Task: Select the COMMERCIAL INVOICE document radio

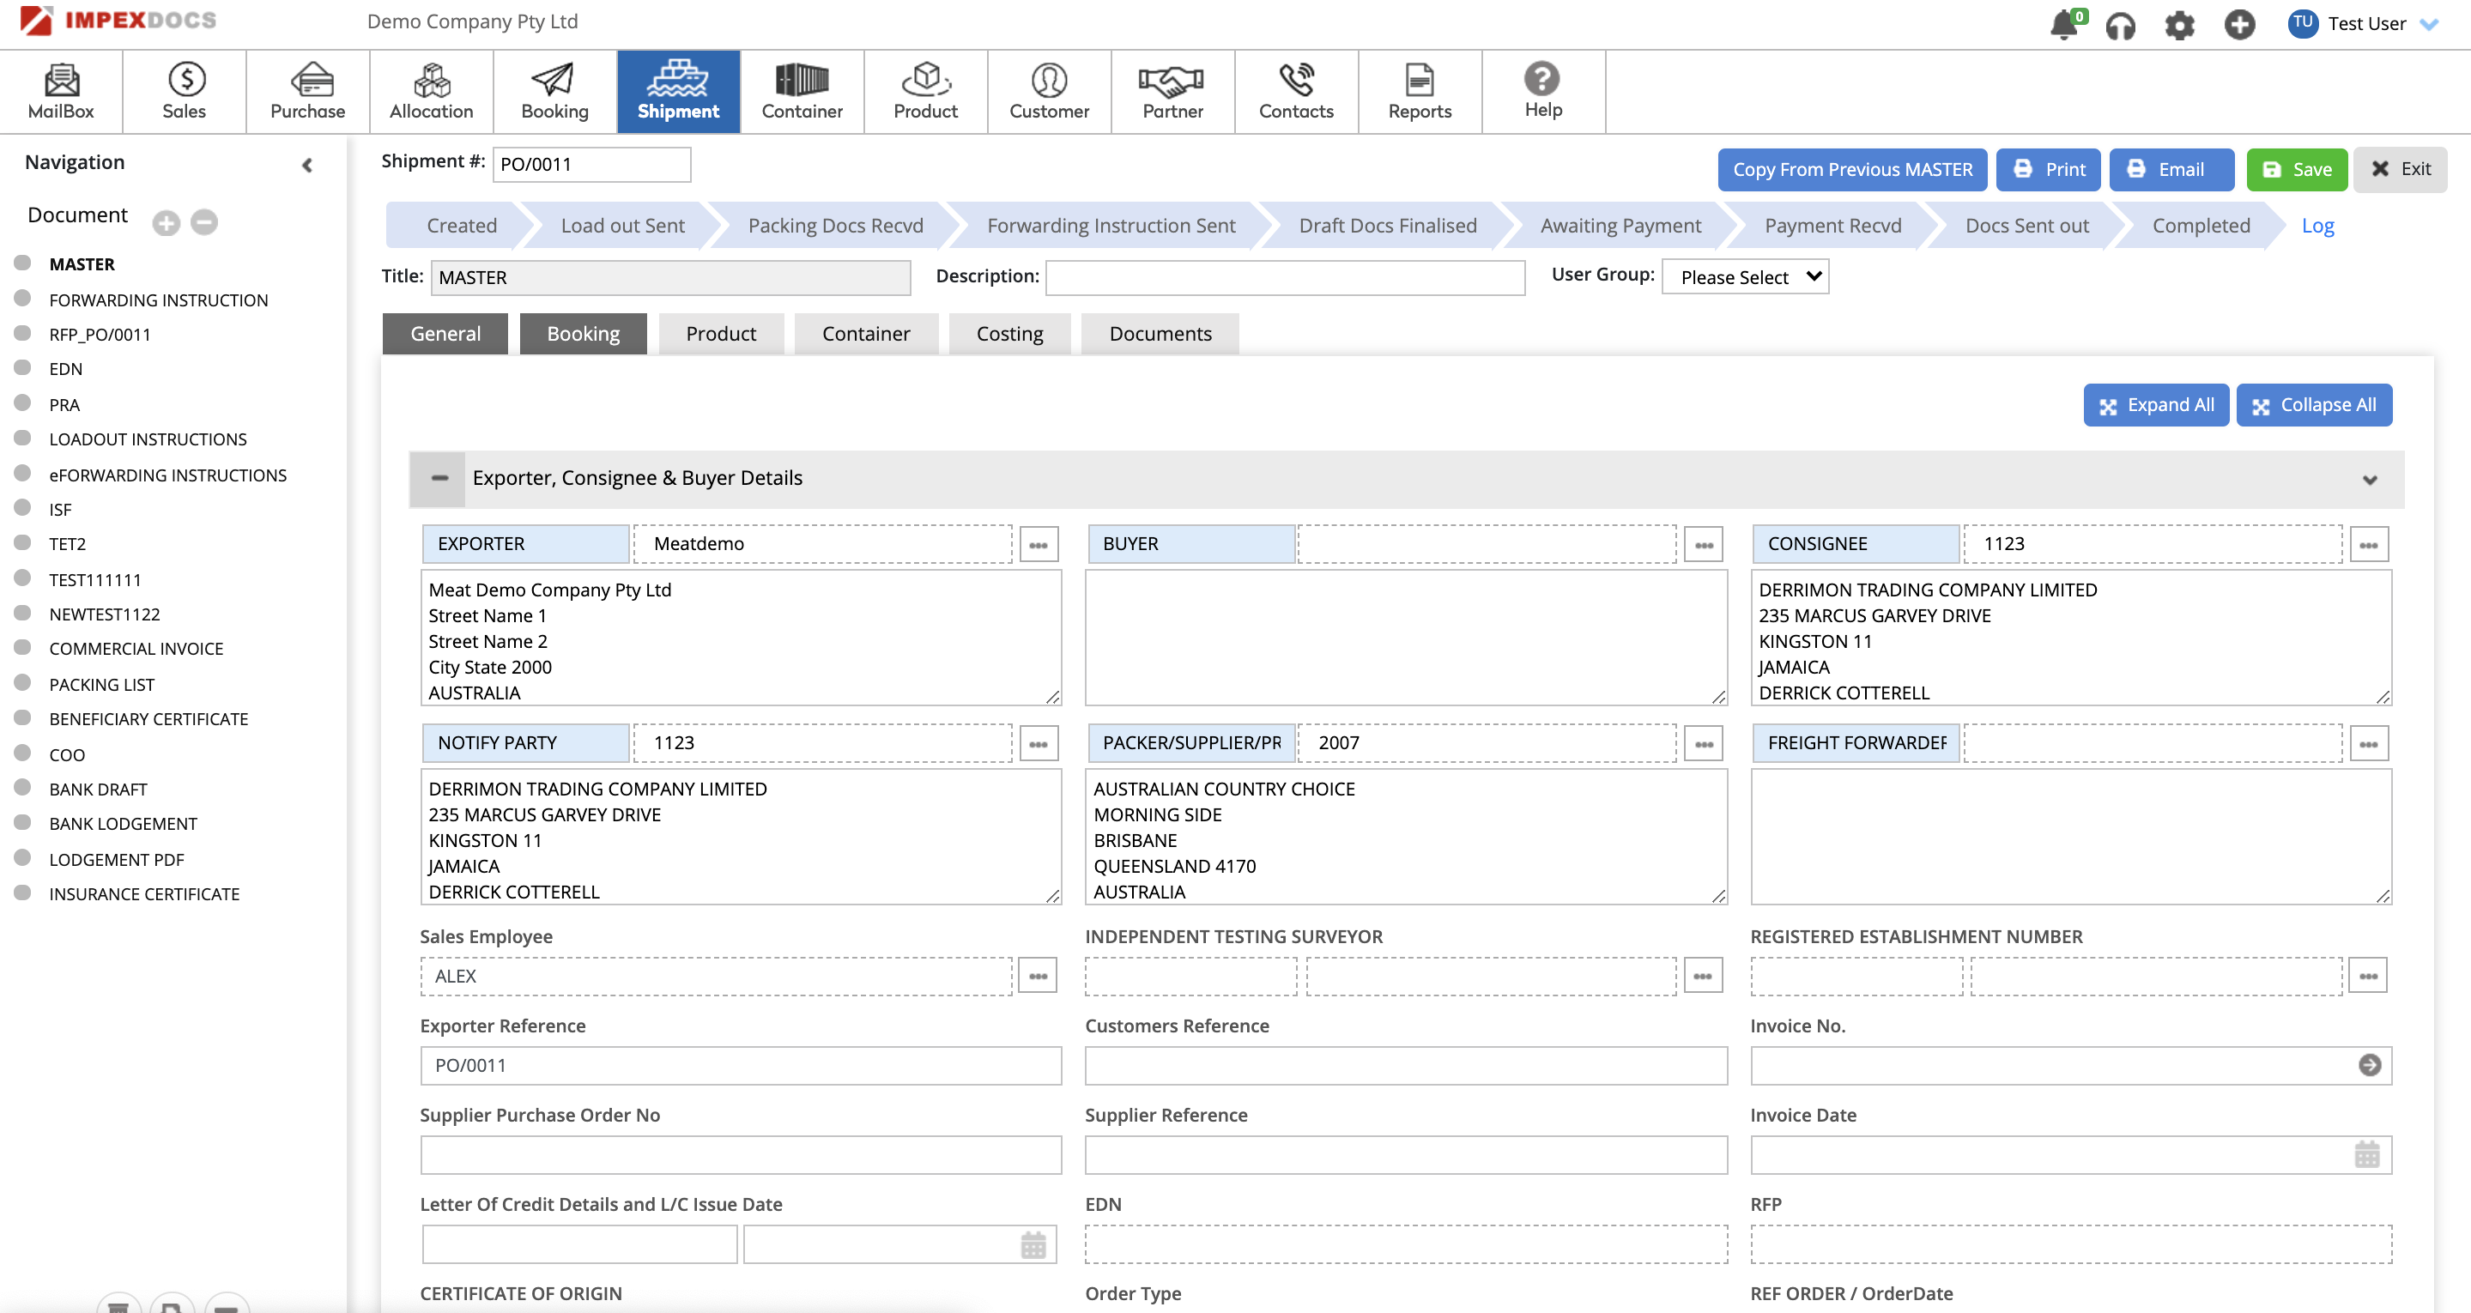Action: (x=23, y=647)
